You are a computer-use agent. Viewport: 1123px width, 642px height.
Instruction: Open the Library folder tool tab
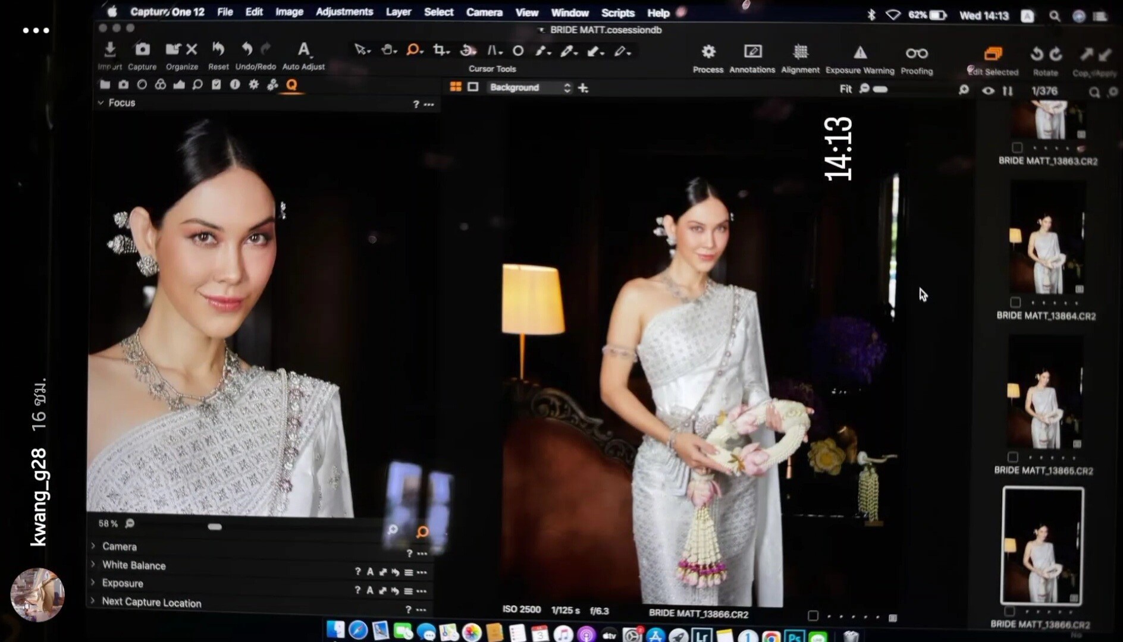click(x=105, y=84)
